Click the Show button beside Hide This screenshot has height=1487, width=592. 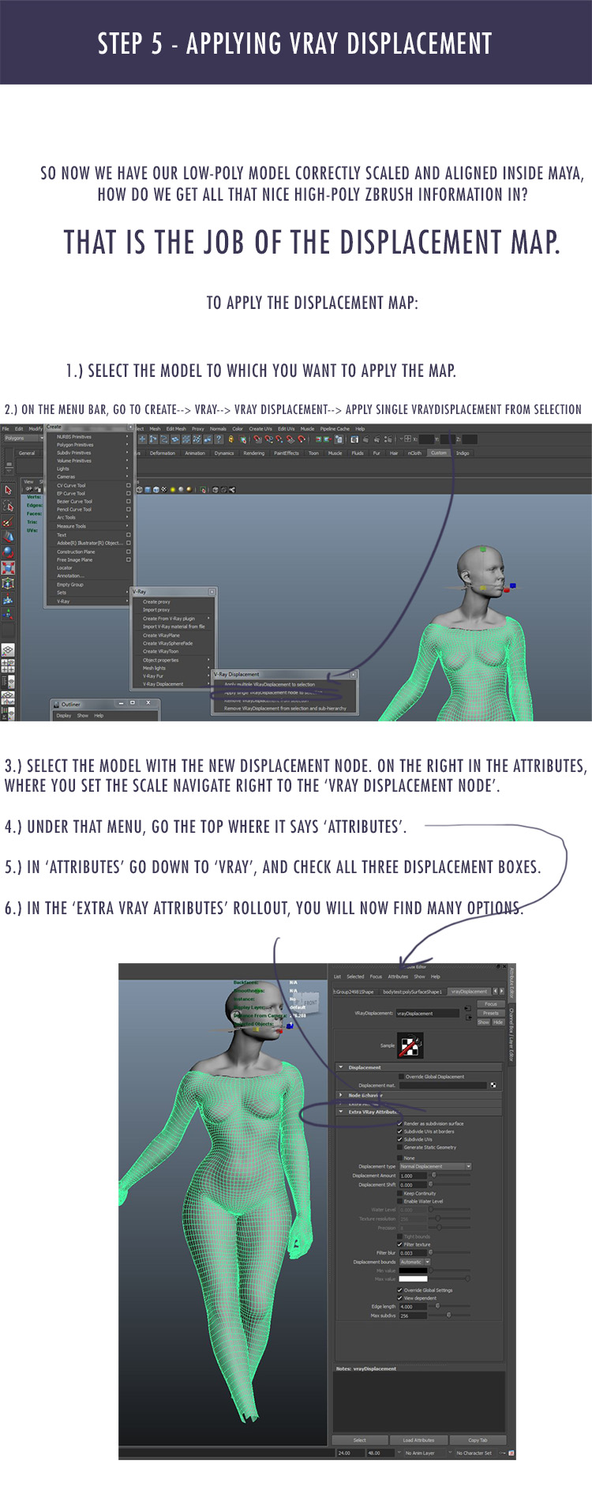coord(484,1022)
